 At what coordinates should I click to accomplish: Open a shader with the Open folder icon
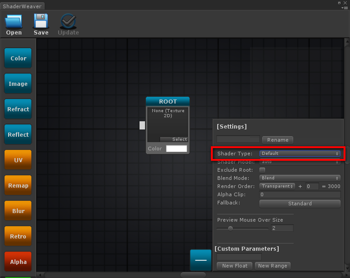(14, 21)
